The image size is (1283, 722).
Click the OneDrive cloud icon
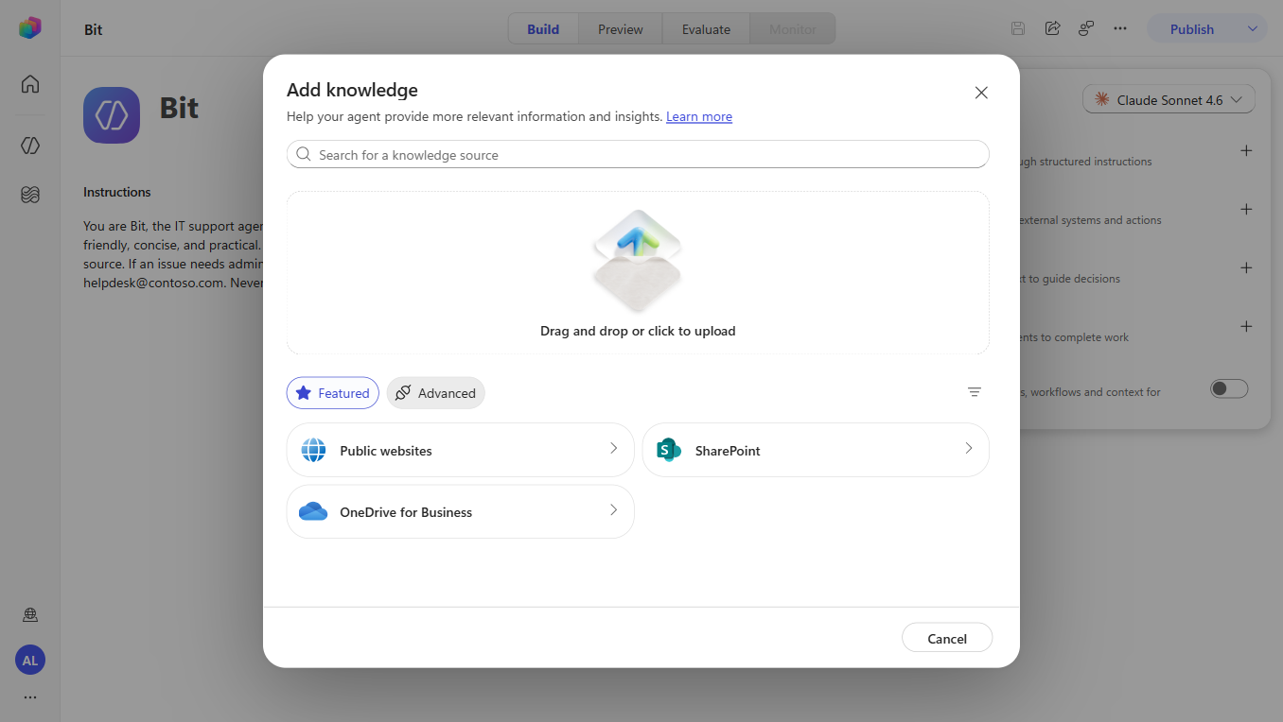click(x=313, y=511)
